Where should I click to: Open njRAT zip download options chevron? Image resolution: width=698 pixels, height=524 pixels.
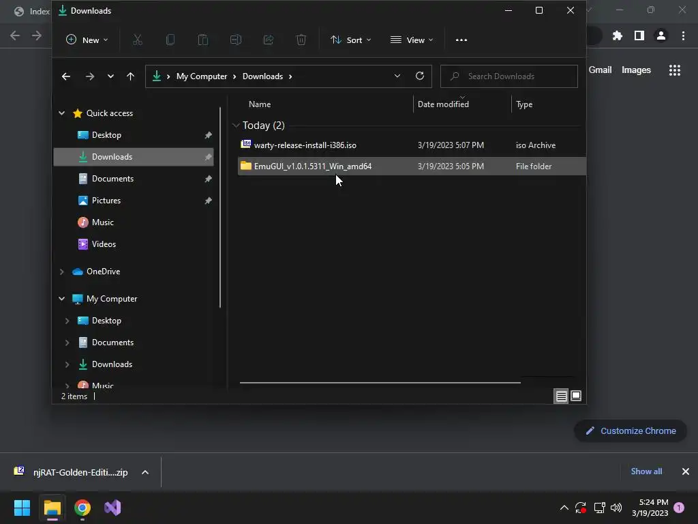[x=145, y=472]
